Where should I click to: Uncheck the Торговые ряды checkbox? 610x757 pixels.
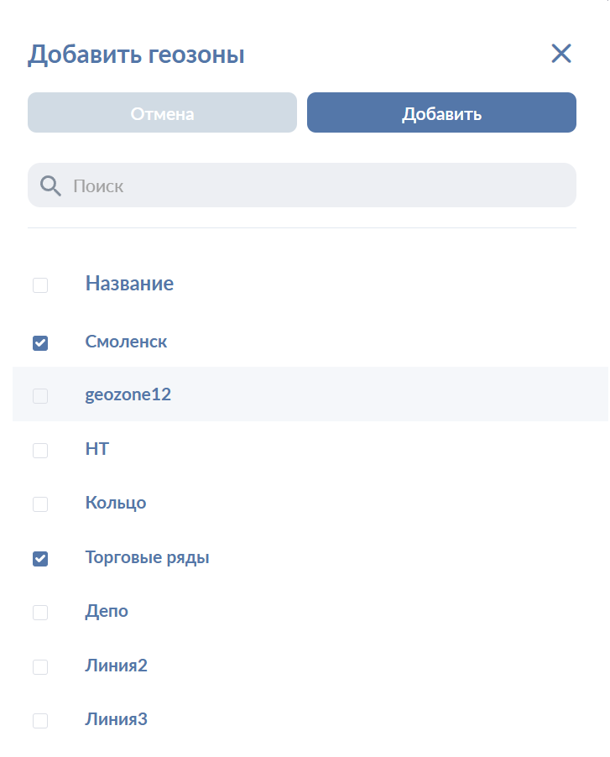[x=40, y=558]
